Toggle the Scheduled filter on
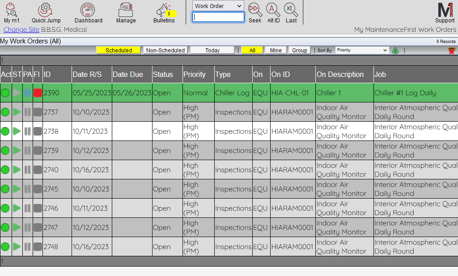The height and width of the screenshot is (276, 458). coord(119,51)
